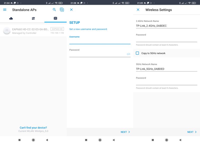Select the 192.168.1.106 IP address
This screenshot has height=144, width=200.
(57, 33)
